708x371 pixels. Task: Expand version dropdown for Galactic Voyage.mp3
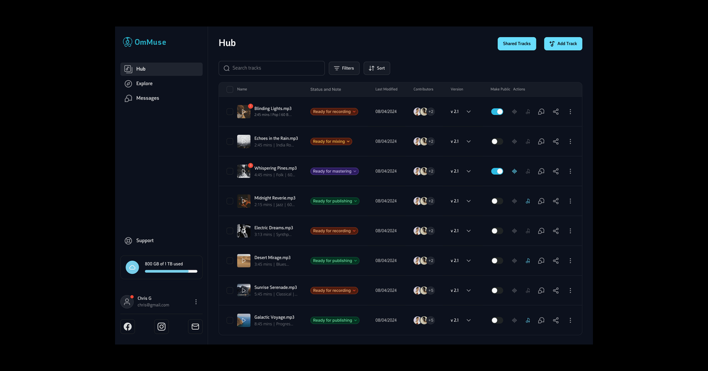tap(468, 320)
